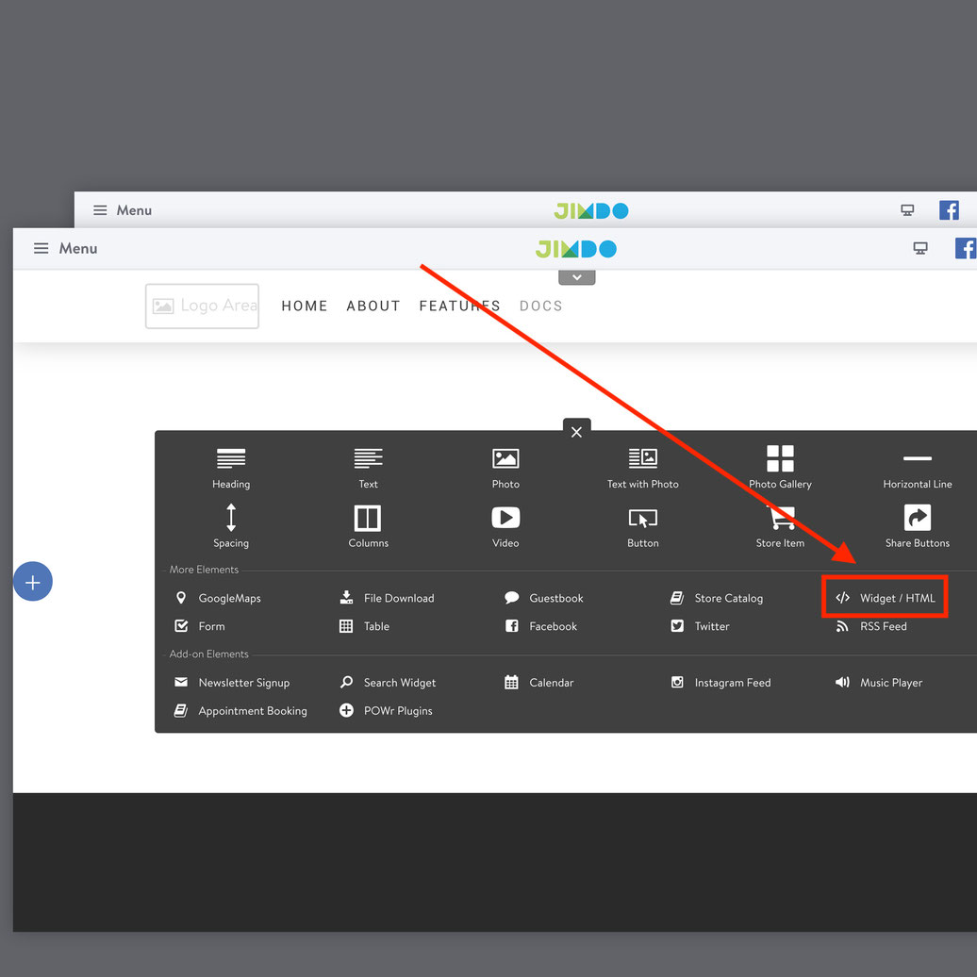This screenshot has width=977, height=977.
Task: Choose the Store Catalog element
Action: [716, 598]
